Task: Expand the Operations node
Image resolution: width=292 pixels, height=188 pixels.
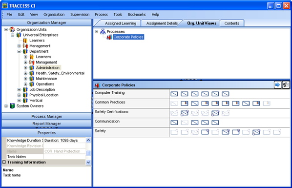Action: pyautogui.click(x=25, y=84)
